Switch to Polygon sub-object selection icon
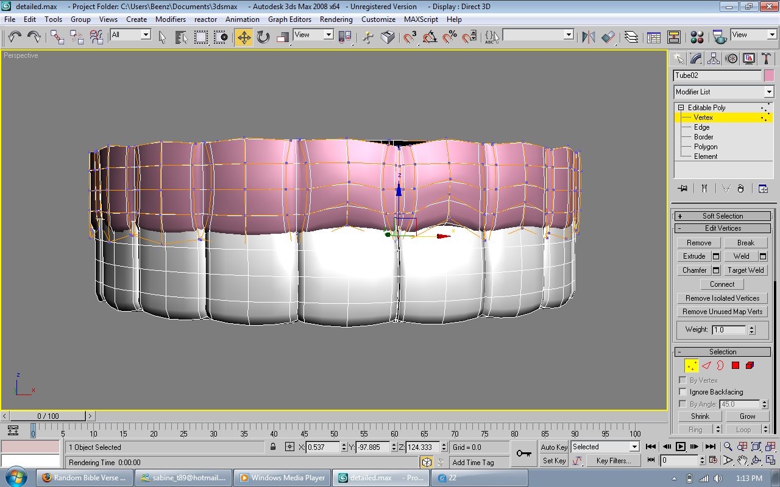Viewport: 780px width, 487px height. pos(736,365)
